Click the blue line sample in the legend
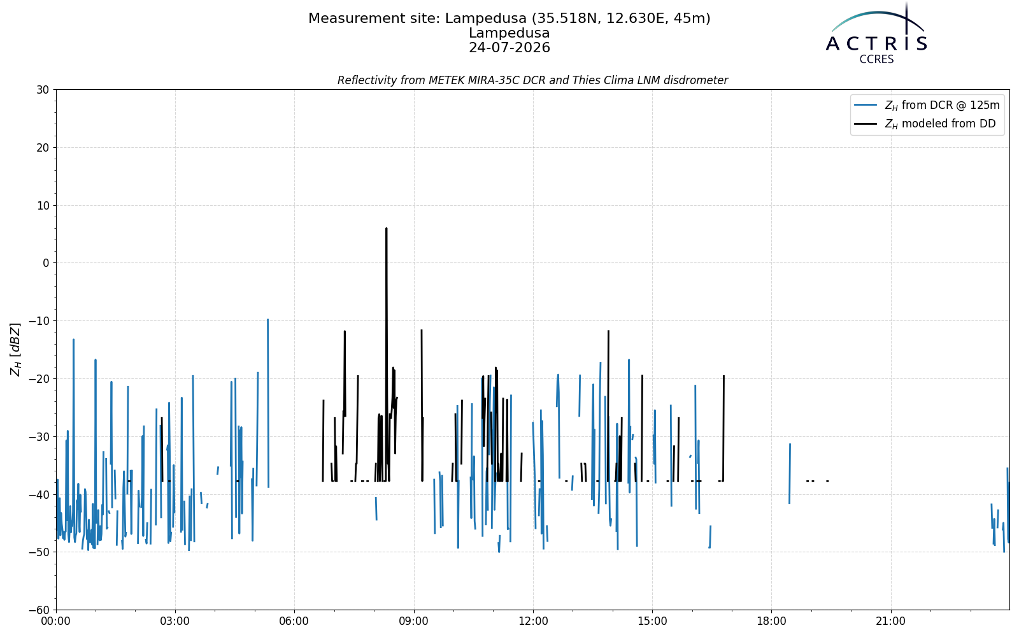 (866, 106)
